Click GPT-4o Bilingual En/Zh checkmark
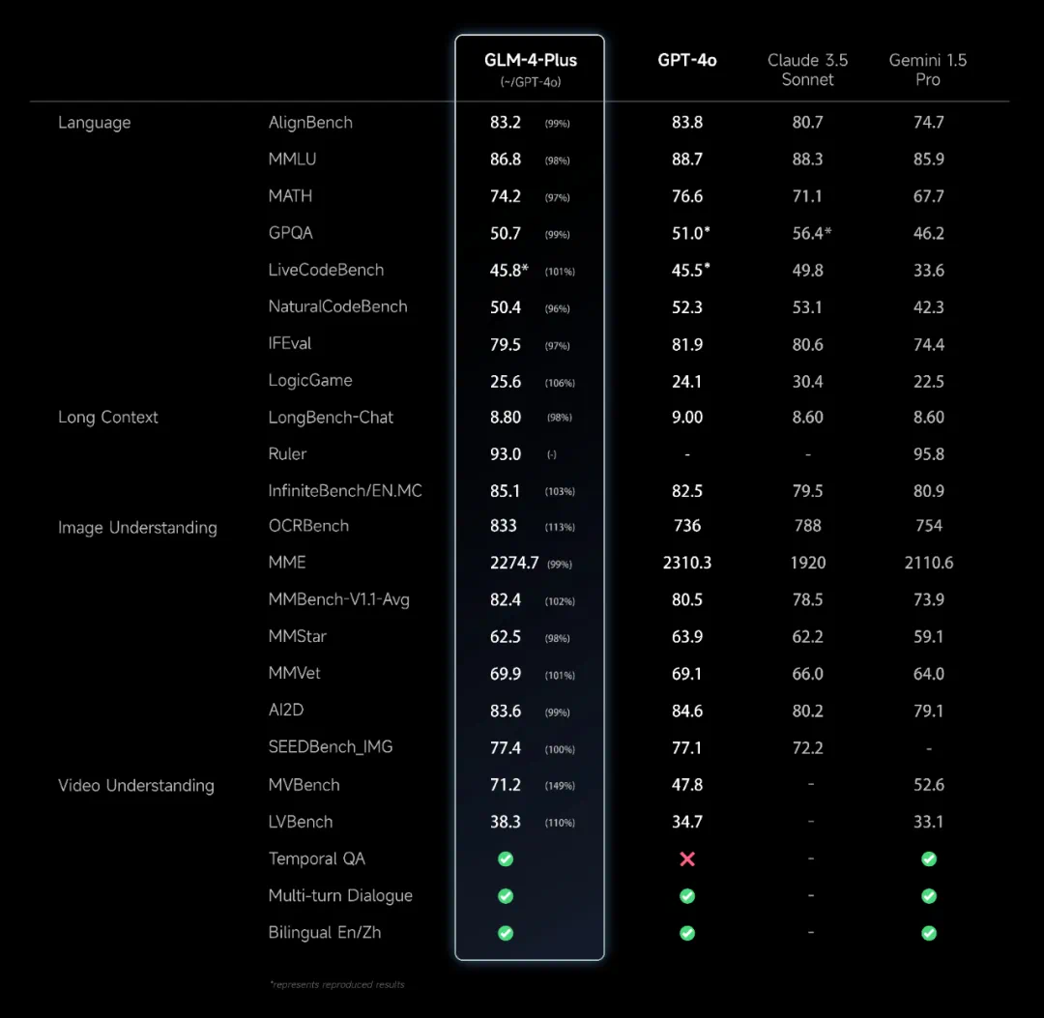Image resolution: width=1044 pixels, height=1018 pixels. point(687,933)
